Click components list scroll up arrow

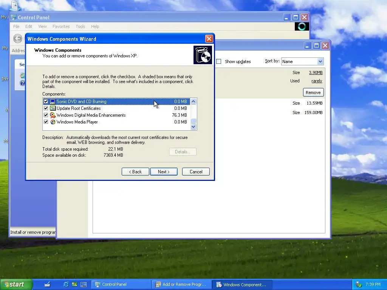193,101
